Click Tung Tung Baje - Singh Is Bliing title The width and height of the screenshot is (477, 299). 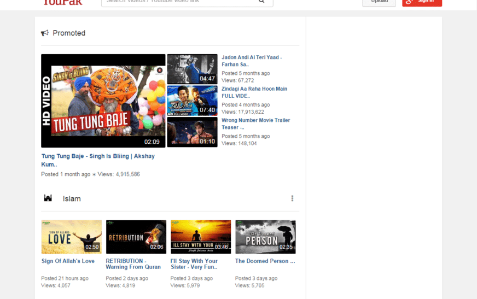[x=98, y=160]
